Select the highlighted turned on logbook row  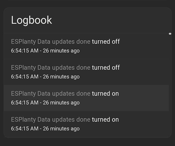pyautogui.click(x=86, y=98)
